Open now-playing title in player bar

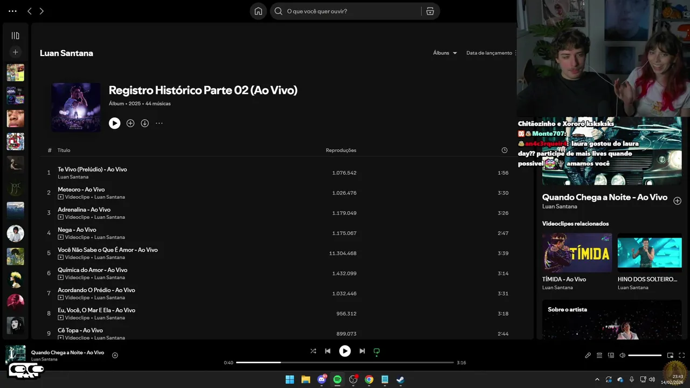pos(67,352)
